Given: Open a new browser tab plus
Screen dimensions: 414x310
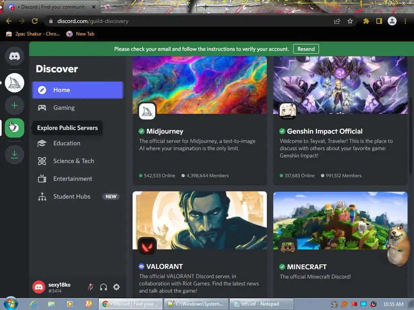Looking at the screenshot, I should 205,7.
